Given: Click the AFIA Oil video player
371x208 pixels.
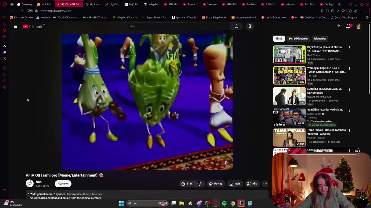Looking at the screenshot, I should point(147,102).
